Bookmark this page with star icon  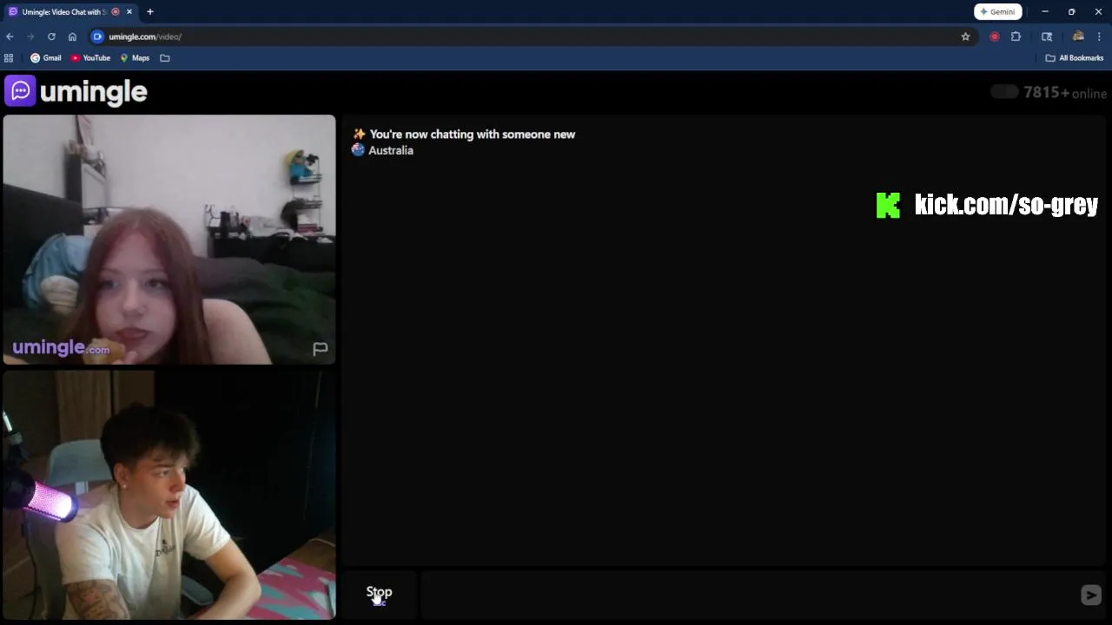[965, 36]
